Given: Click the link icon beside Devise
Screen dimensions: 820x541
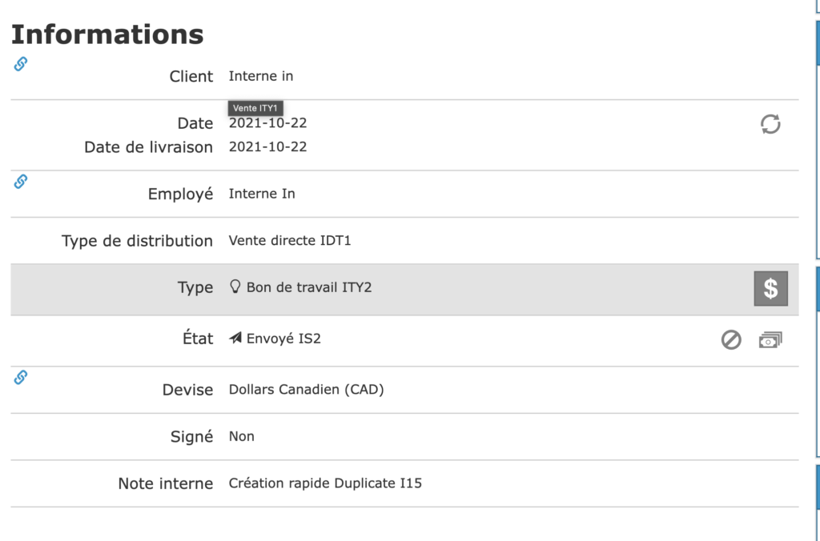Looking at the screenshot, I should (x=21, y=377).
